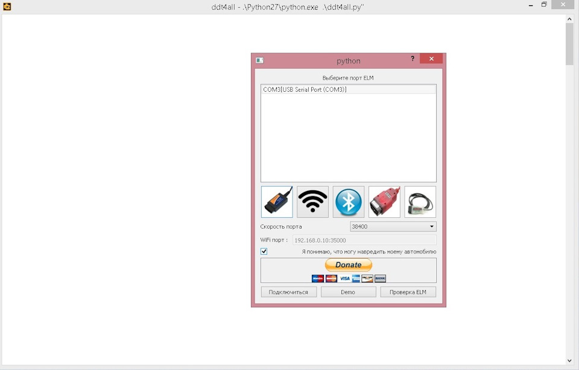This screenshot has height=370, width=579.
Task: Click the 'Выберите порт ELM' label
Action: click(348, 78)
